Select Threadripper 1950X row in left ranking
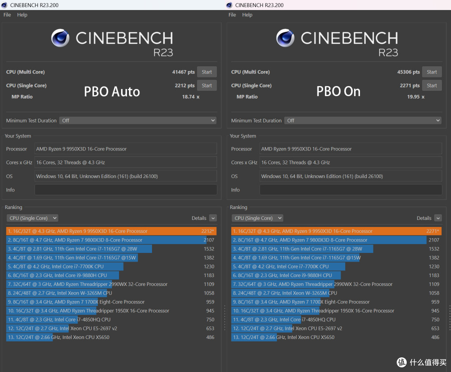Viewport: 451px width, 372px height. click(x=111, y=311)
